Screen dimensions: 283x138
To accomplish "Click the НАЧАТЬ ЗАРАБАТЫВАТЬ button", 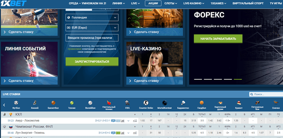I will pos(218,39).
